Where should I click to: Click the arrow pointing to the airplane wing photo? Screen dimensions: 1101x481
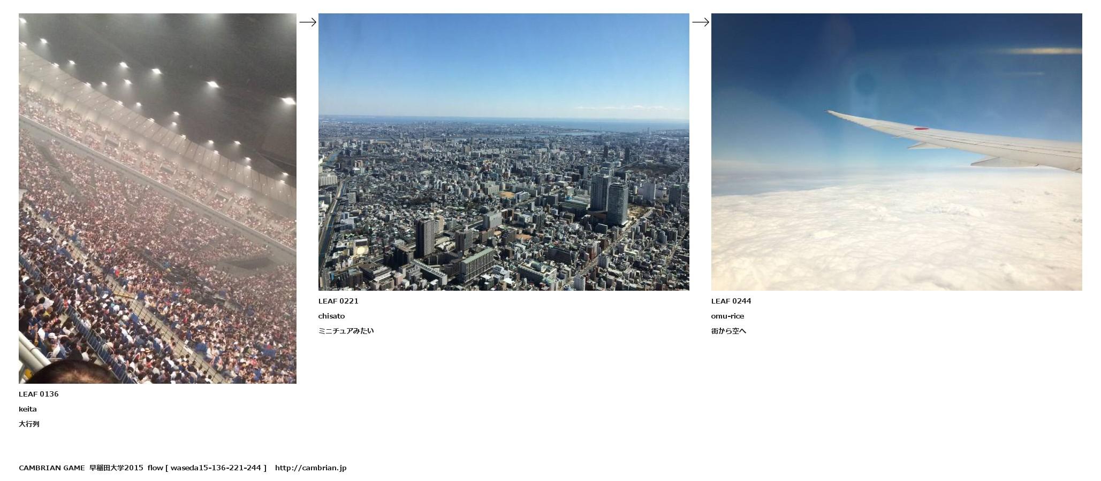point(700,22)
